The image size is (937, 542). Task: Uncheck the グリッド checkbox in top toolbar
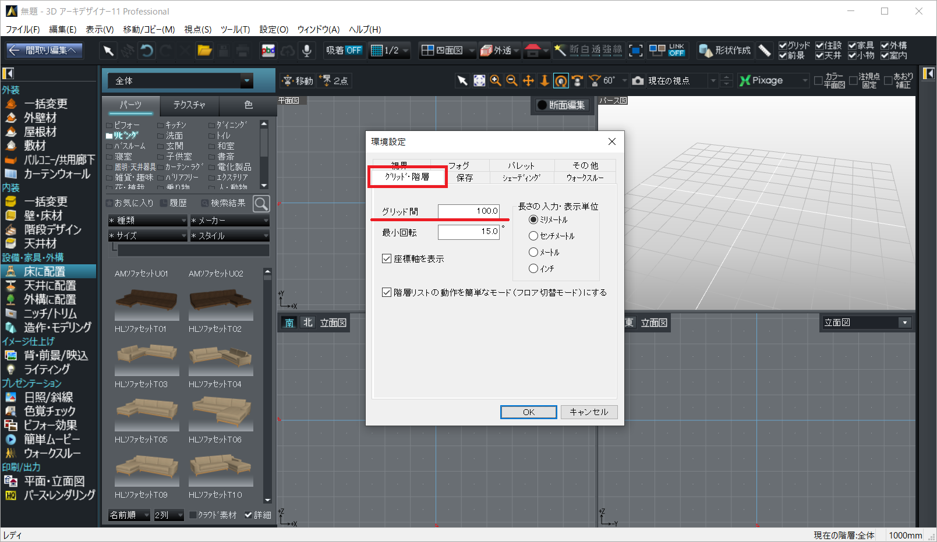coord(783,45)
